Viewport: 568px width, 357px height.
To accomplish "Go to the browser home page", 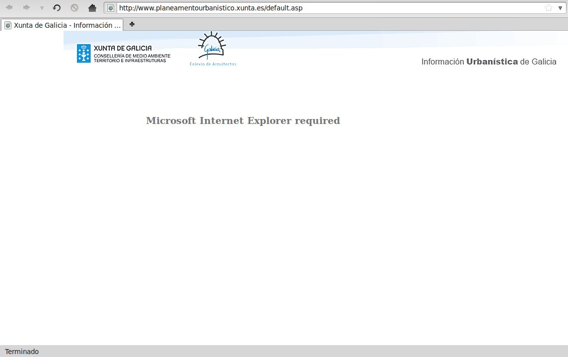I will [x=92, y=8].
